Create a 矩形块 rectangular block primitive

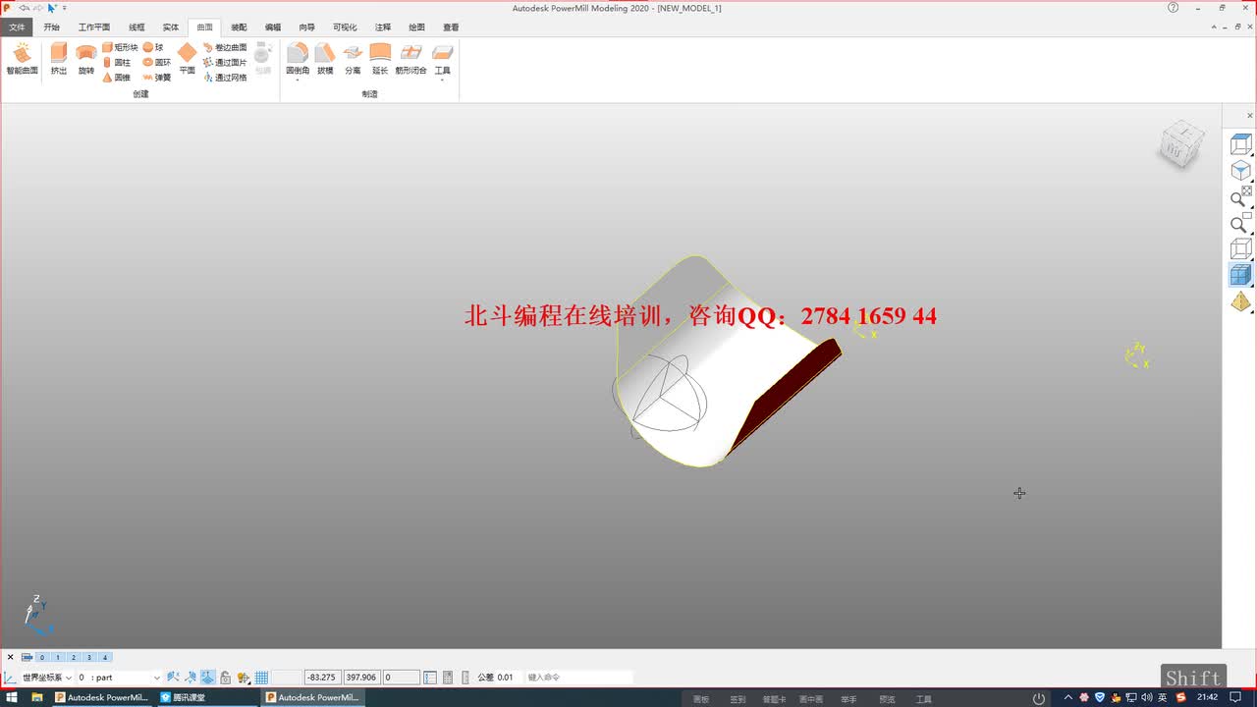(120, 47)
